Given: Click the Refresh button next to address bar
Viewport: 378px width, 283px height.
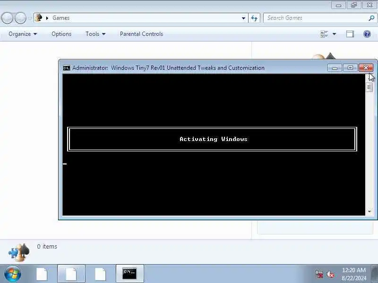Looking at the screenshot, I should tap(254, 18).
